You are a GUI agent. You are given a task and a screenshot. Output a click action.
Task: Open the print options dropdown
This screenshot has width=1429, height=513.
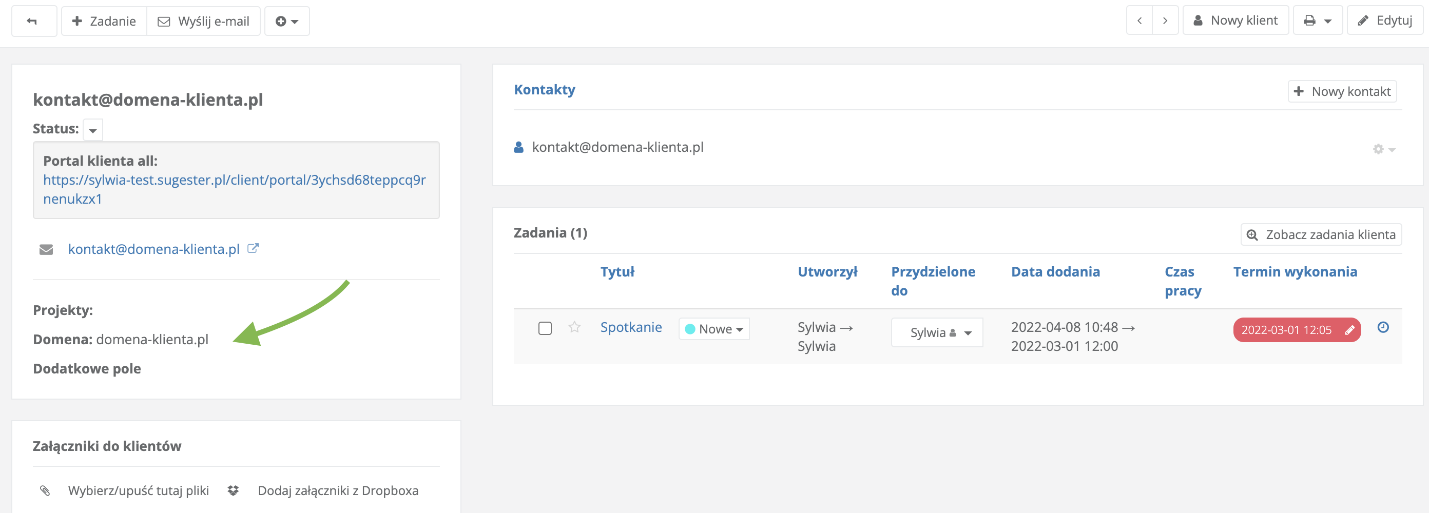(x=1317, y=21)
